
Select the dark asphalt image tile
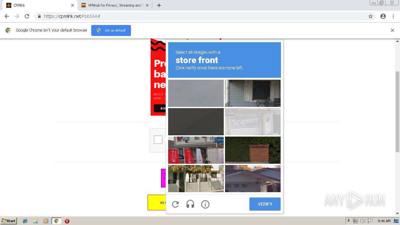(x=196, y=122)
